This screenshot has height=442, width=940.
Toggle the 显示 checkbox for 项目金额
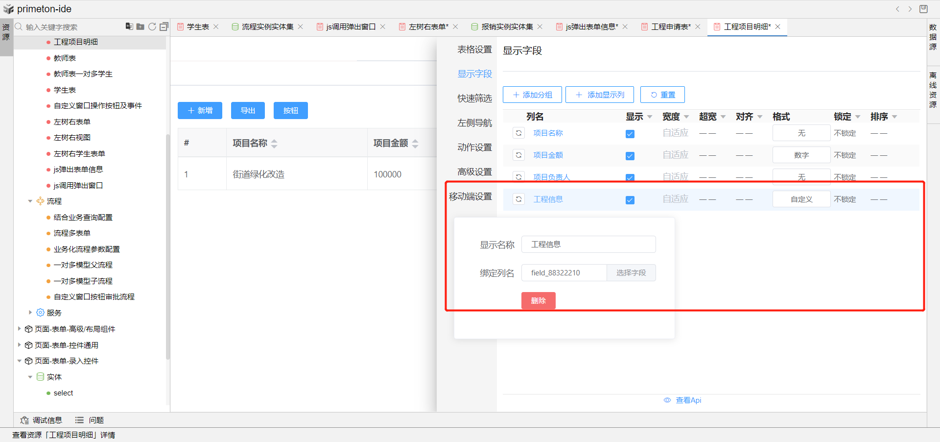630,156
